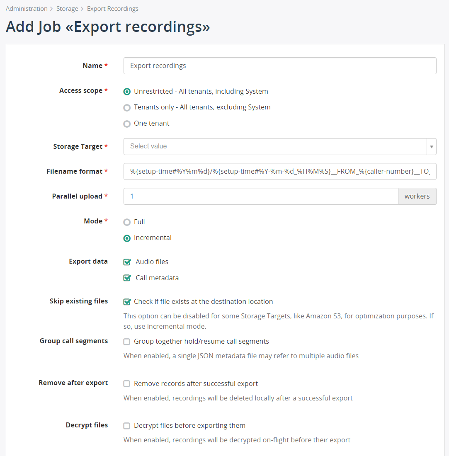The height and width of the screenshot is (456, 449).
Task: Click the Group call segments label
Action: tap(73, 341)
